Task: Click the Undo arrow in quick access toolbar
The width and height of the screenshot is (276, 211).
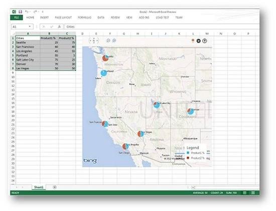Action: point(27,12)
